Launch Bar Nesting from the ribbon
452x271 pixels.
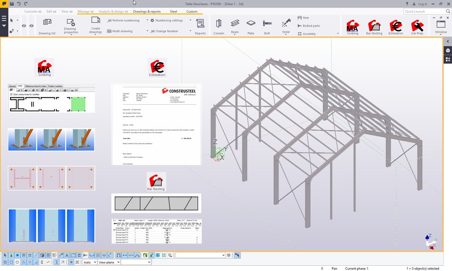coord(374,27)
